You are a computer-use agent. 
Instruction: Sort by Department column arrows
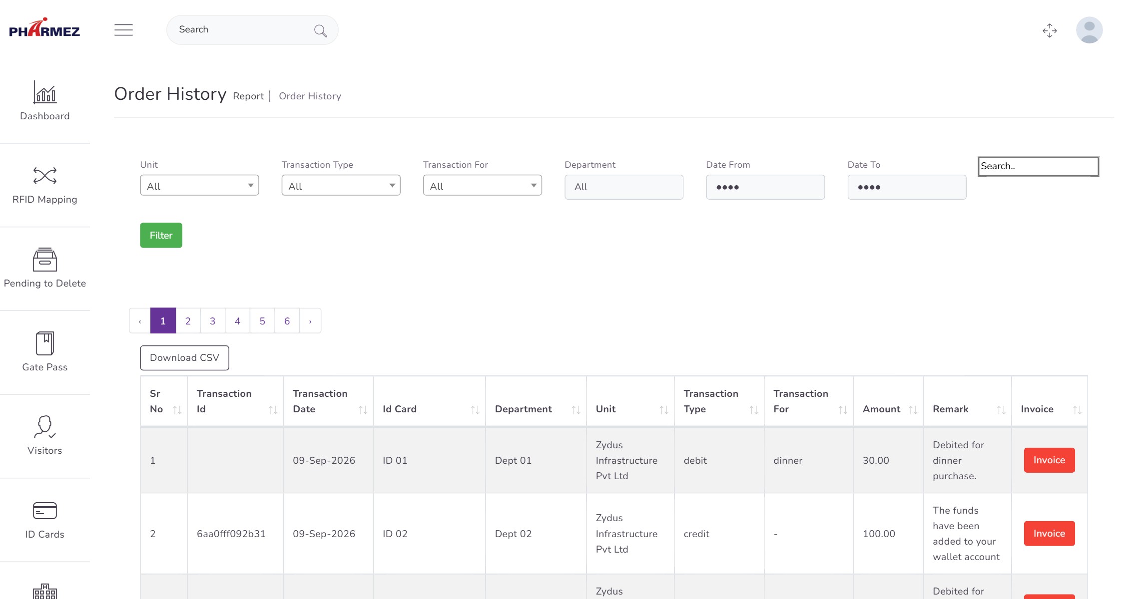click(x=575, y=410)
